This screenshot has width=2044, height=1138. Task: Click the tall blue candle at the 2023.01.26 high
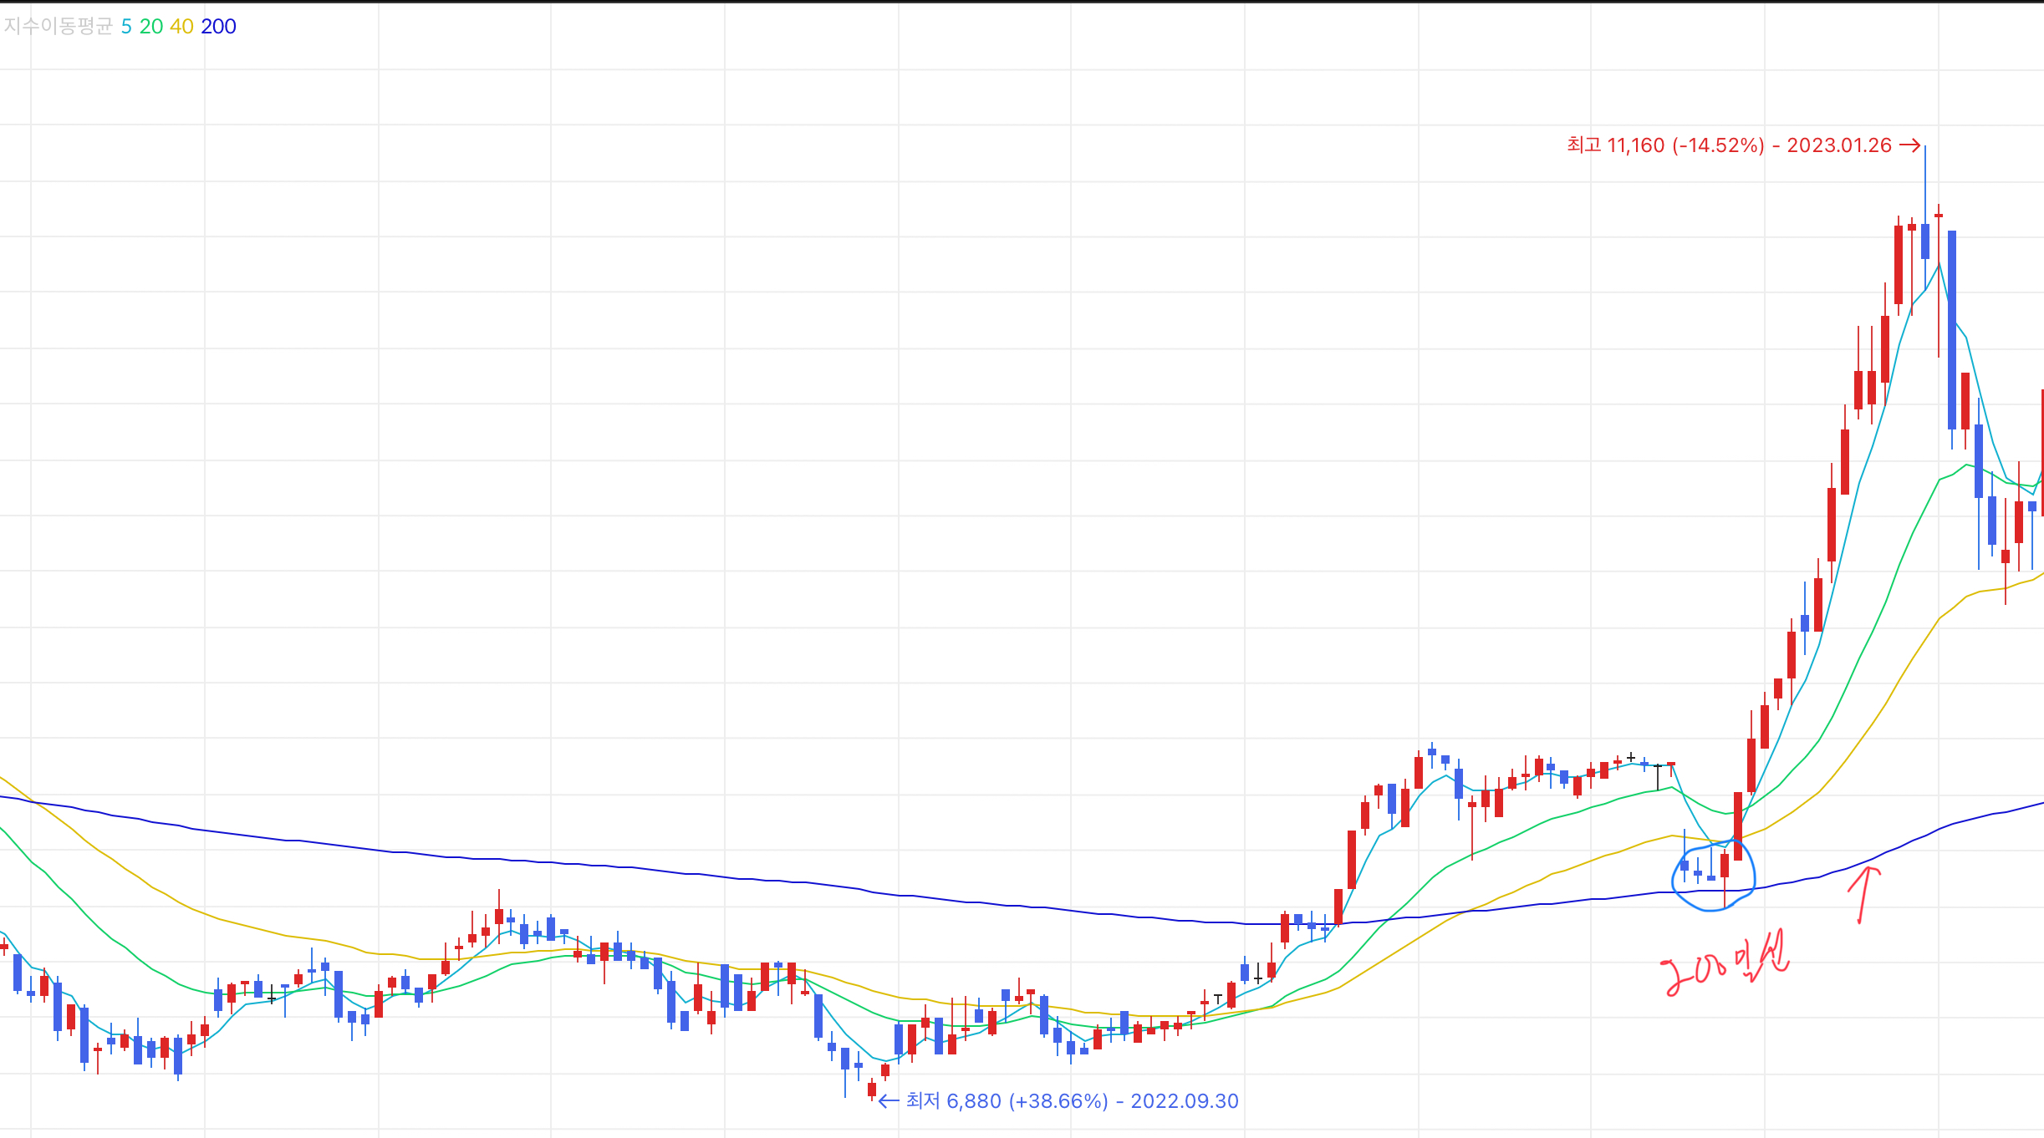[x=1925, y=241]
